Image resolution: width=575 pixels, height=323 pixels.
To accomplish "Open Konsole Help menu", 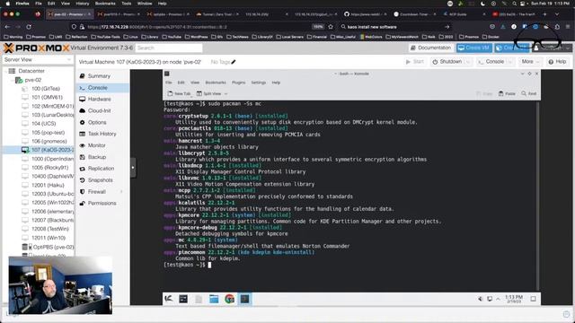I will (x=276, y=83).
